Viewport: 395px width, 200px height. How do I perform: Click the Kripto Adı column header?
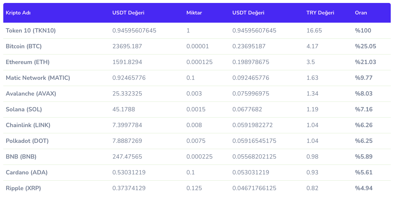[x=18, y=13]
